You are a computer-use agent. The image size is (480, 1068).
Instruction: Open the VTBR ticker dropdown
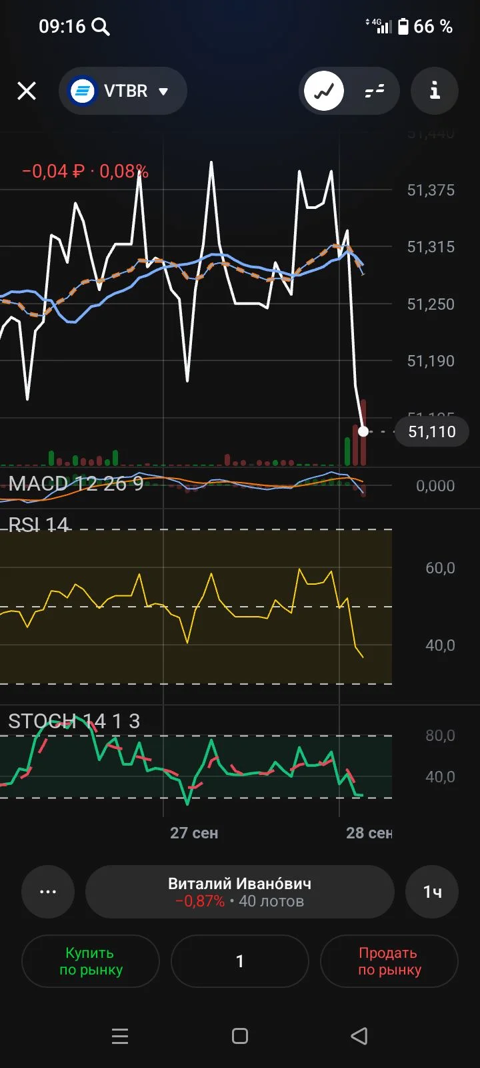(123, 91)
